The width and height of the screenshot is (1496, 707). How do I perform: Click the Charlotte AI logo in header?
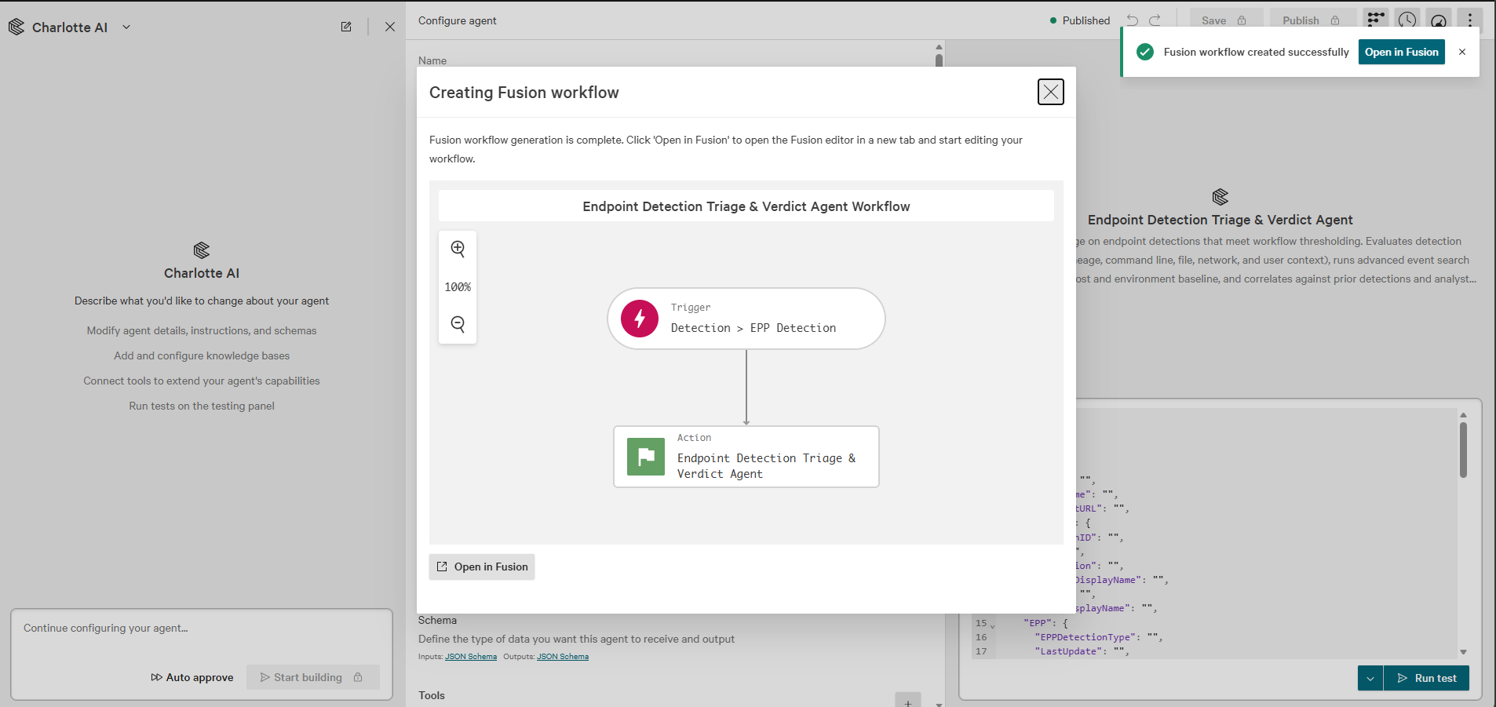coord(16,27)
